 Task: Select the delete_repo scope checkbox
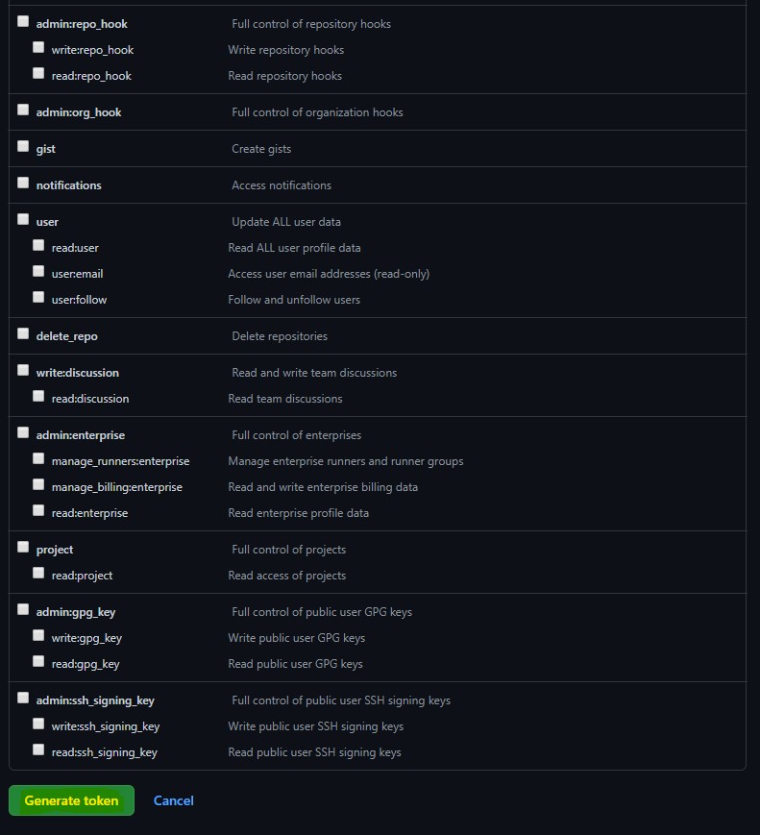pyautogui.click(x=23, y=333)
